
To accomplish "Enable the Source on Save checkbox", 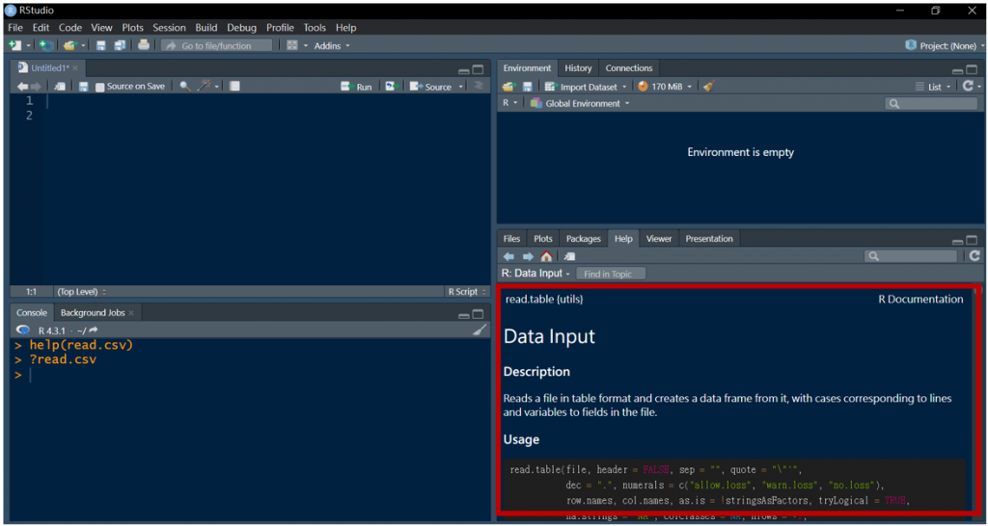I will [99, 87].
